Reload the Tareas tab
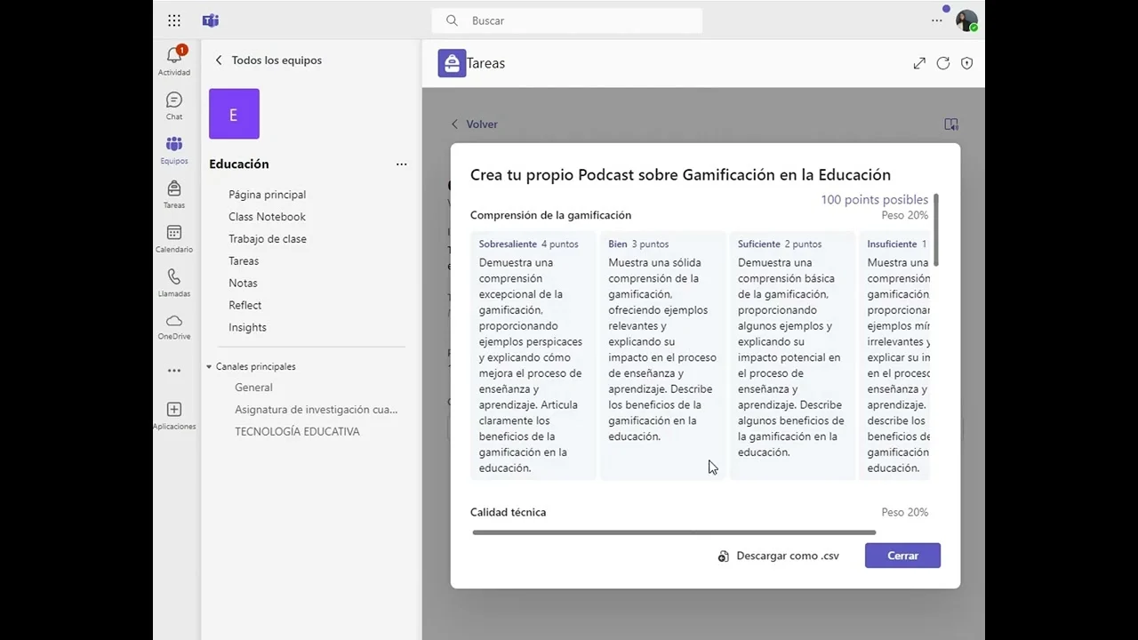1138x640 pixels. point(943,63)
